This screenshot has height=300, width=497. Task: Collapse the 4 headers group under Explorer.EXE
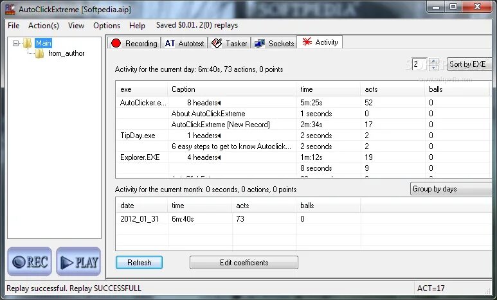219,157
